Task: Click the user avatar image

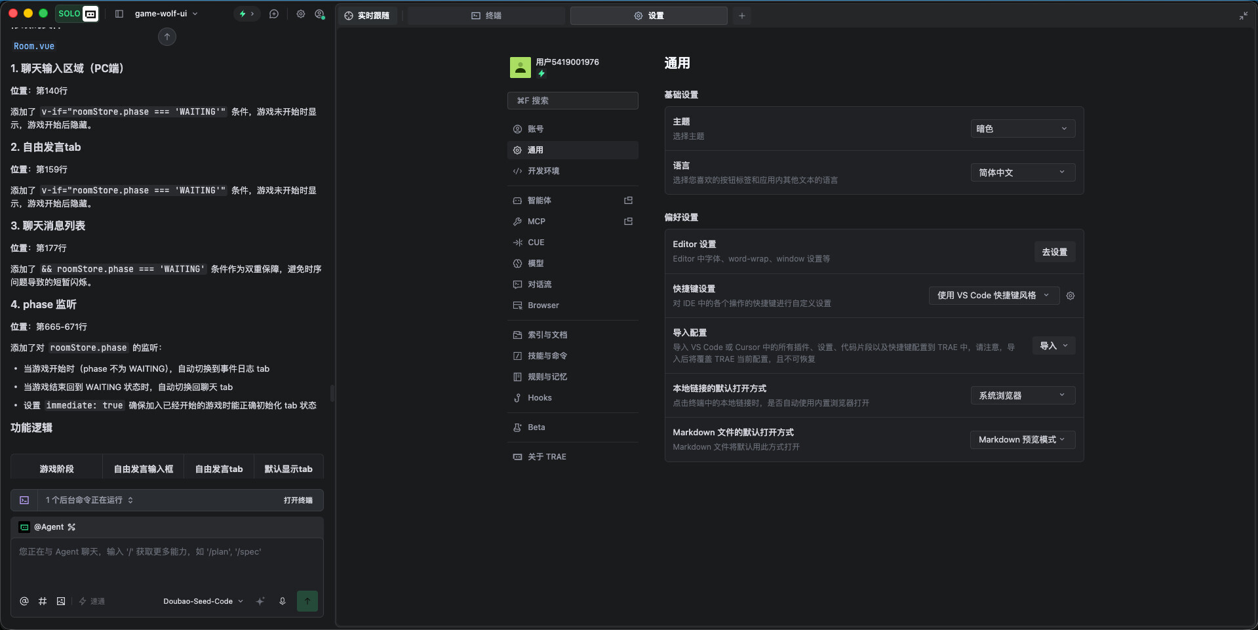Action: 521,68
